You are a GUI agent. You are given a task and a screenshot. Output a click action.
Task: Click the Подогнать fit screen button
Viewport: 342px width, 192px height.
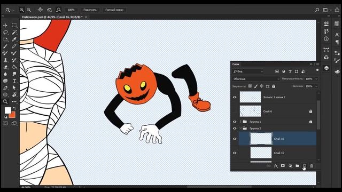(x=90, y=10)
